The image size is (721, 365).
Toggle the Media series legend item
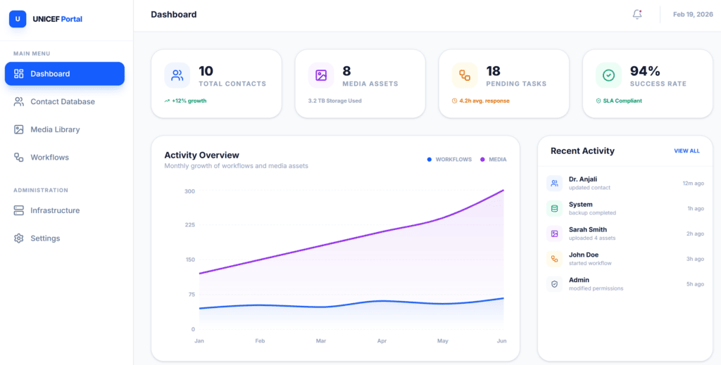point(494,160)
